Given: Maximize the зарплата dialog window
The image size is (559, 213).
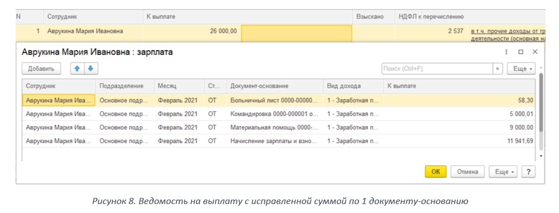Looking at the screenshot, I should (x=520, y=52).
